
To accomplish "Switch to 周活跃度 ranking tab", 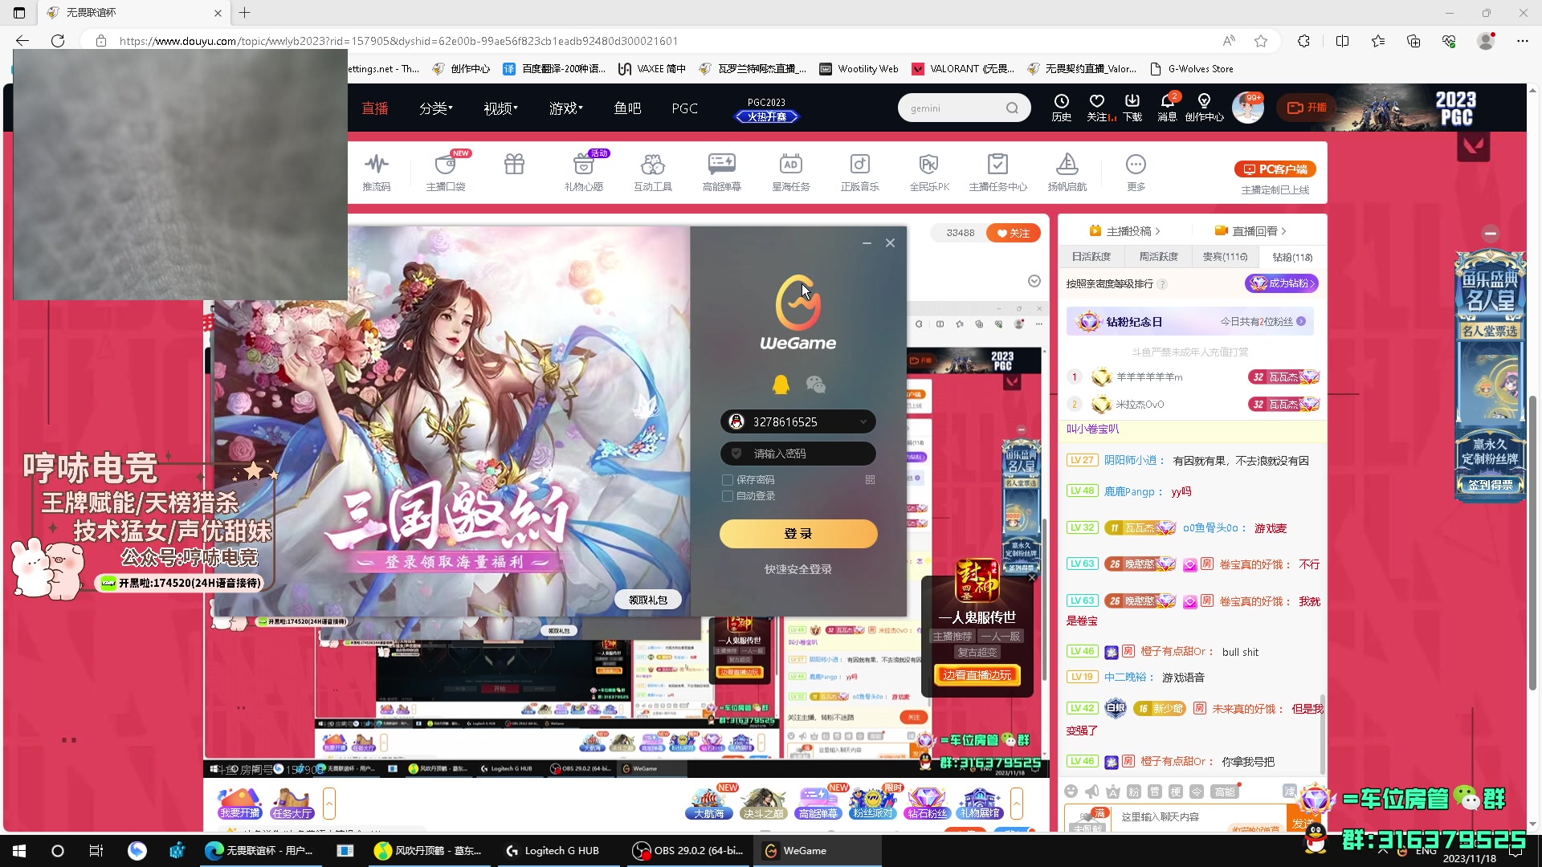I will point(1158,257).
